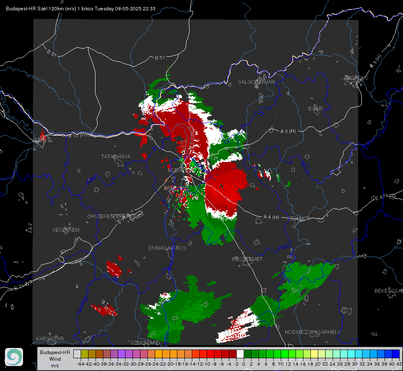Click the 'E 71/A 7' road label
This screenshot has height=371, width=403.
click(23, 285)
